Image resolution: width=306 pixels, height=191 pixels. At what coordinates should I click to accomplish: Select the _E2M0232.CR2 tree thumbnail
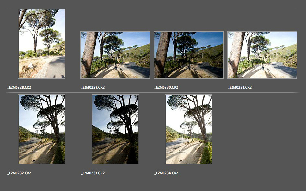[x=42, y=129]
